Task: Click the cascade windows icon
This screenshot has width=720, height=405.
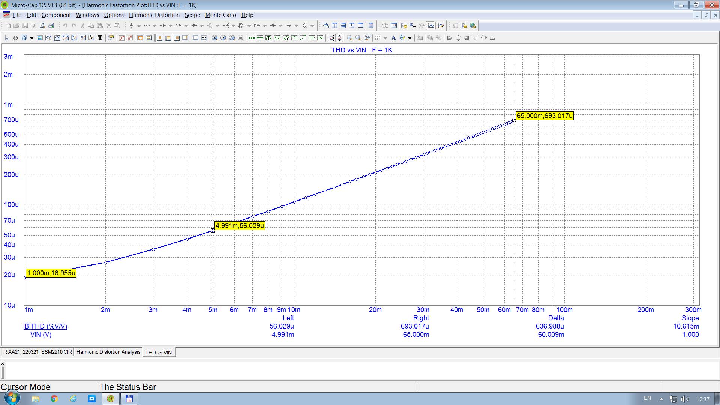Action: tap(325, 25)
